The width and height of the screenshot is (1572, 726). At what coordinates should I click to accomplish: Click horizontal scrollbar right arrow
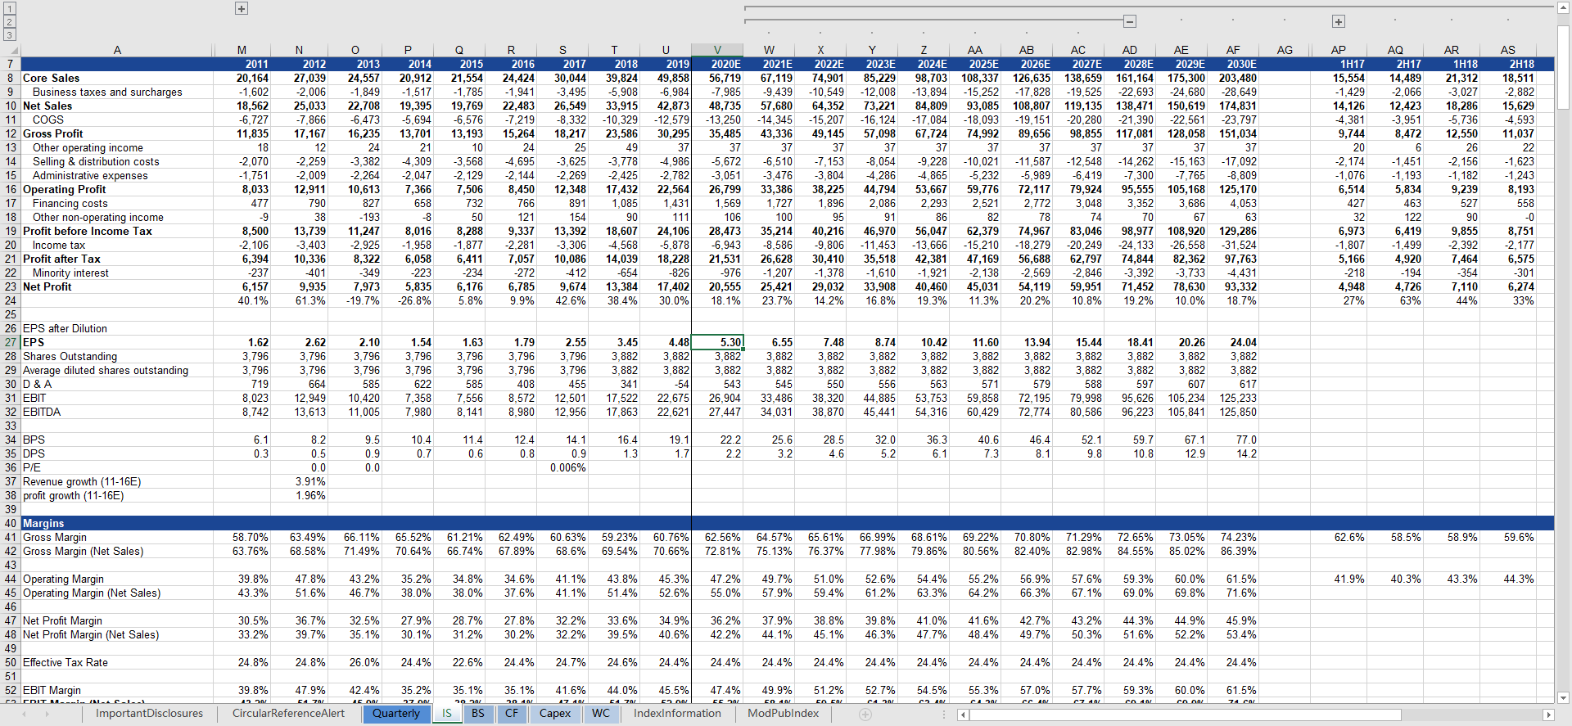[x=1548, y=715]
